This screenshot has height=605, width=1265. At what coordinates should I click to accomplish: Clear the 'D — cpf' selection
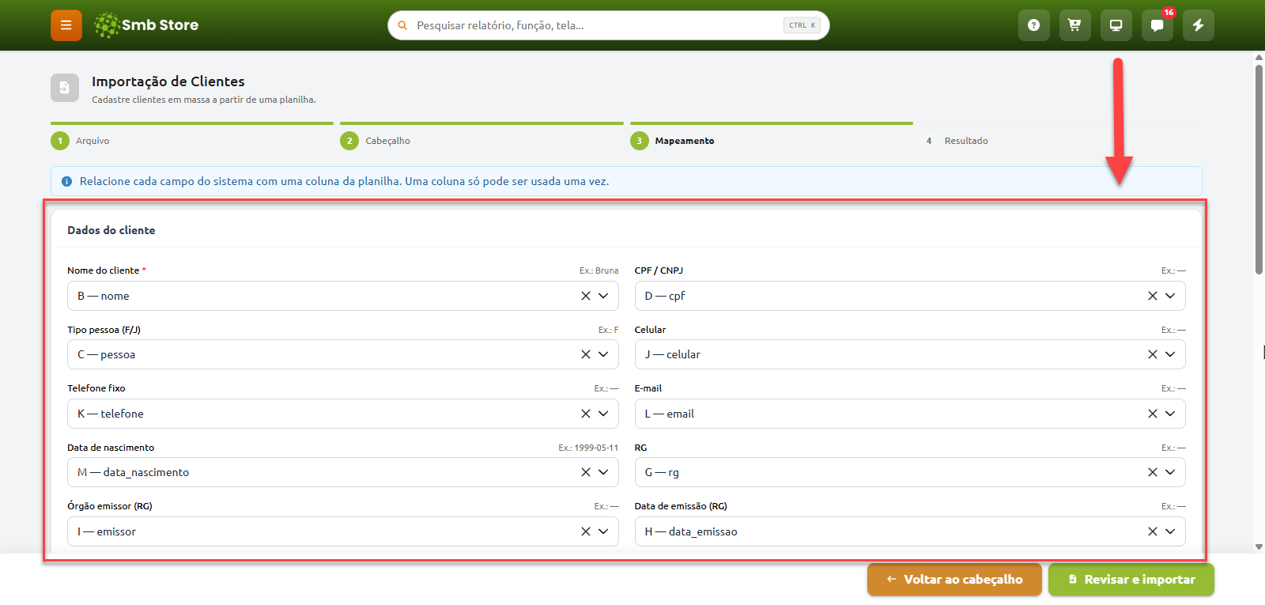(1153, 296)
